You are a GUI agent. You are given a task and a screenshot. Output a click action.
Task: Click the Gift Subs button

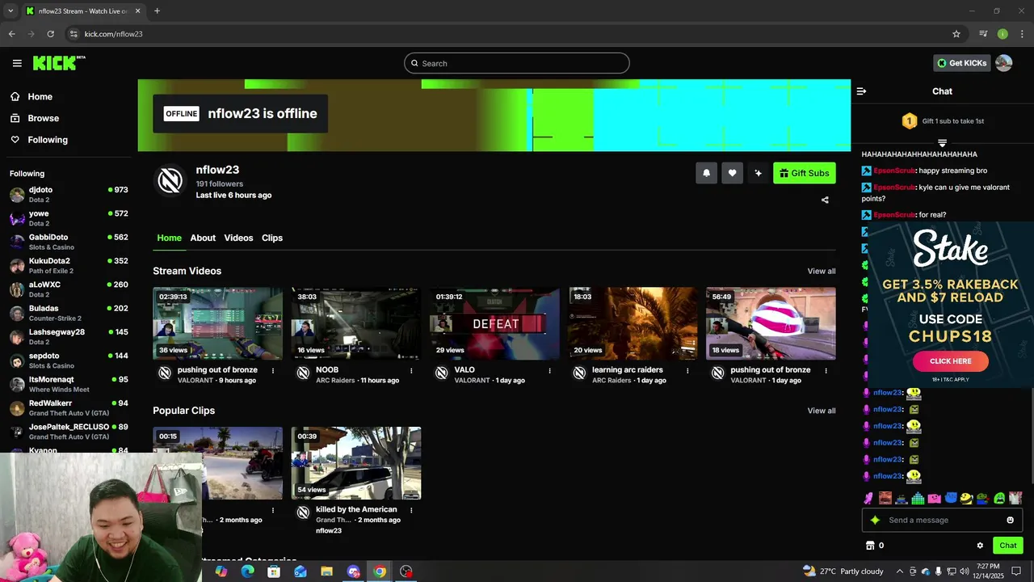coord(804,173)
